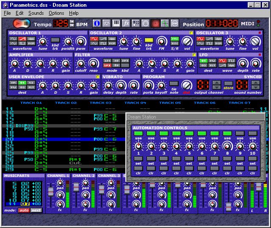271x228 pixels.
Task: Toggle Oscillator 2 kbd trk button
Action: coord(149,40)
